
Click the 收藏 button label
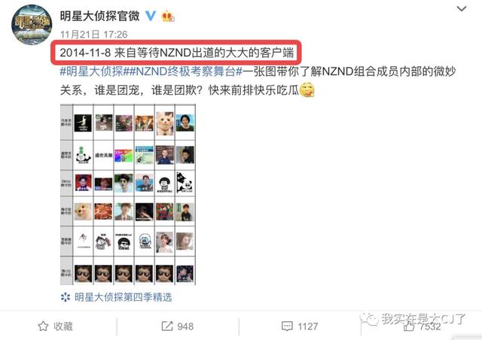coord(63,326)
